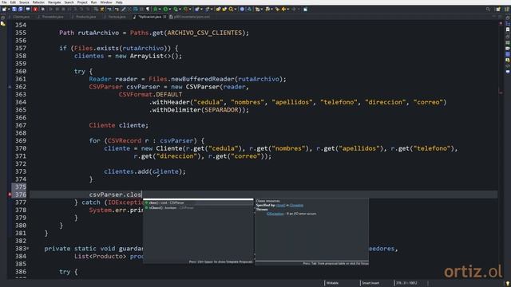Toggle Show Whitespace Characters paragraph icon
Image resolution: width=511 pixels, height=287 pixels.
coord(148,9)
